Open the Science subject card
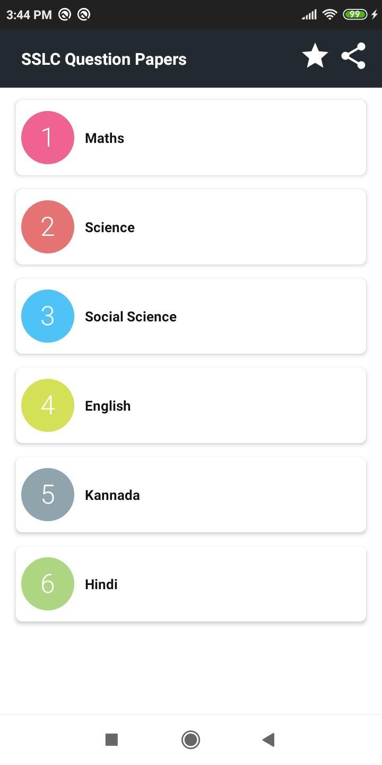The image size is (382, 765). click(x=191, y=227)
